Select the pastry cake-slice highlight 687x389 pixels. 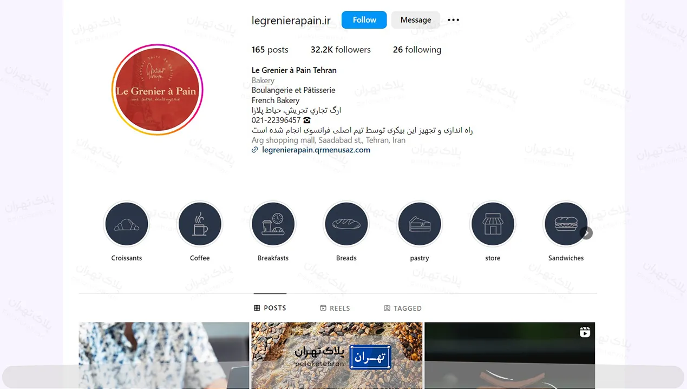(x=420, y=224)
